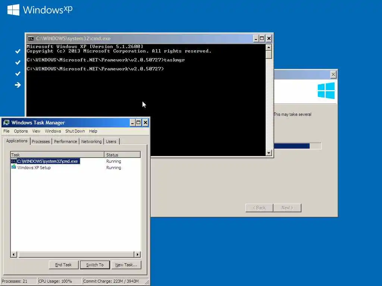Switch to the Users tab
The image size is (382, 286).
(x=111, y=142)
